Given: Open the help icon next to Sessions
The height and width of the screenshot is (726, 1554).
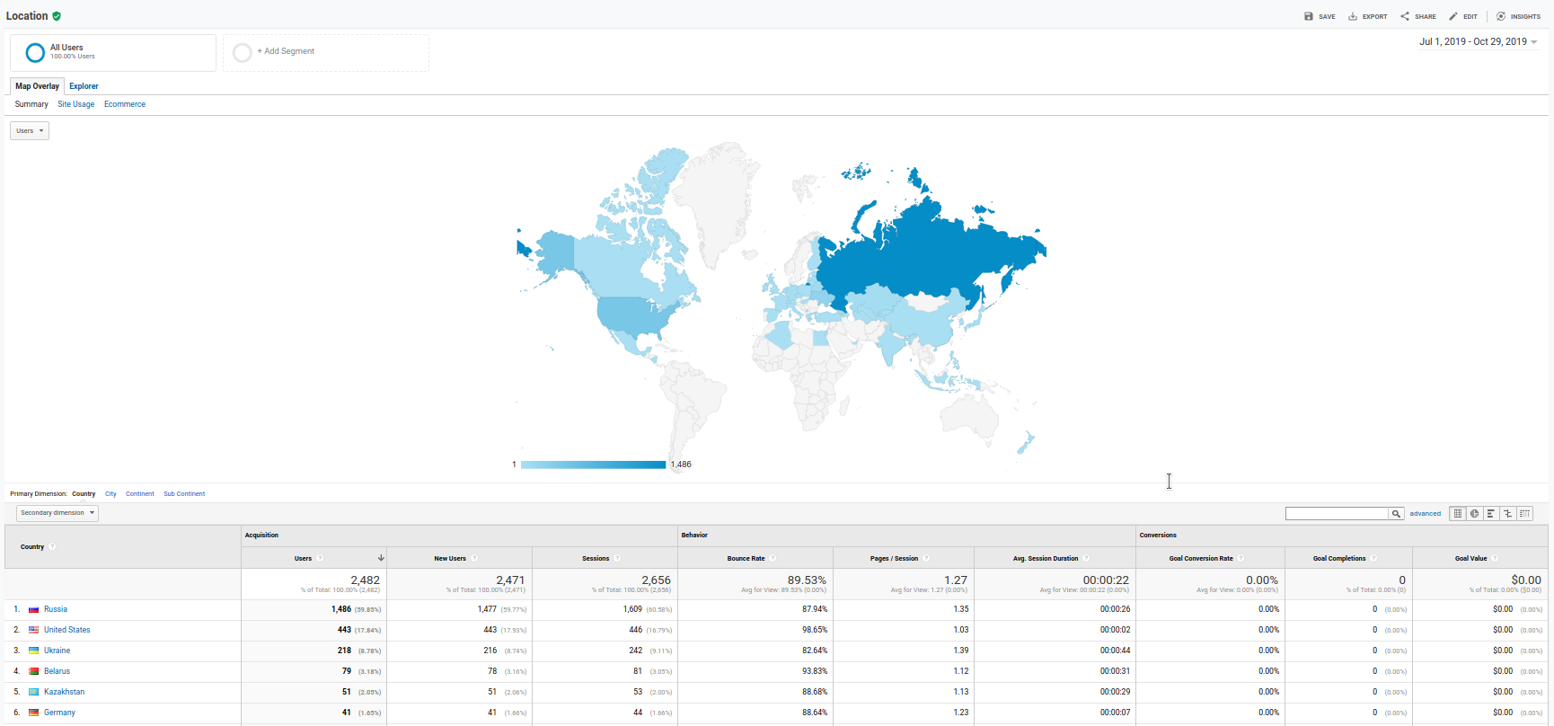Looking at the screenshot, I should click(617, 558).
